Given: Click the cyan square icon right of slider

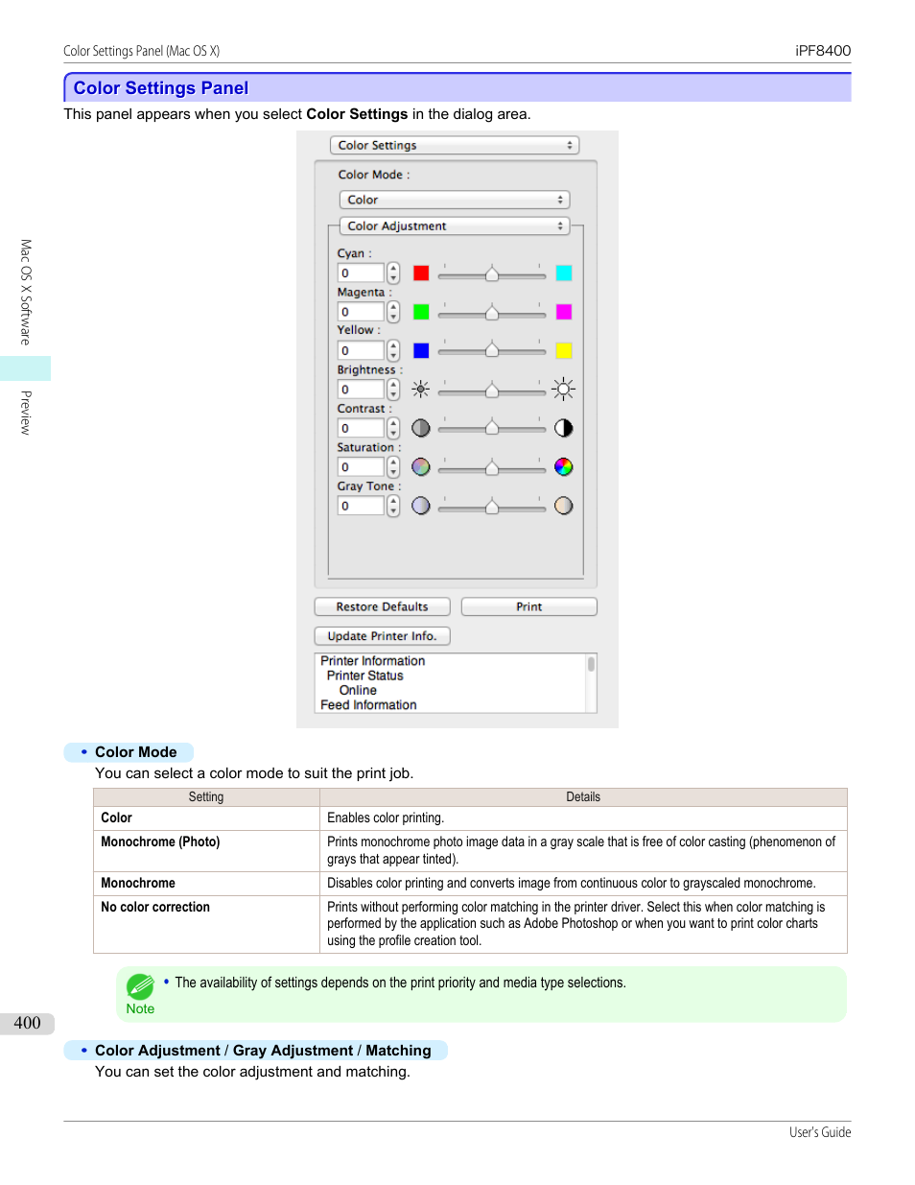Looking at the screenshot, I should 563,273.
